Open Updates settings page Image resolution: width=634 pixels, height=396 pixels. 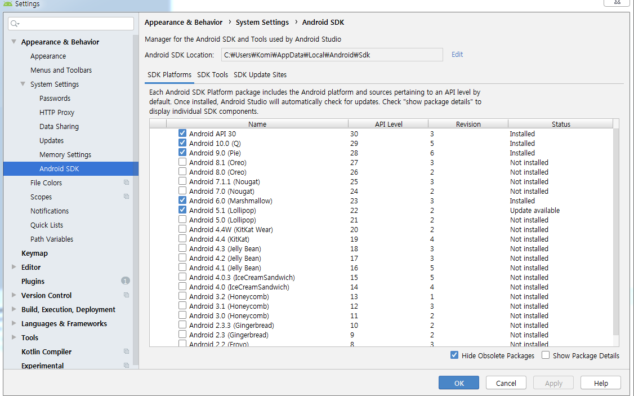pos(51,140)
